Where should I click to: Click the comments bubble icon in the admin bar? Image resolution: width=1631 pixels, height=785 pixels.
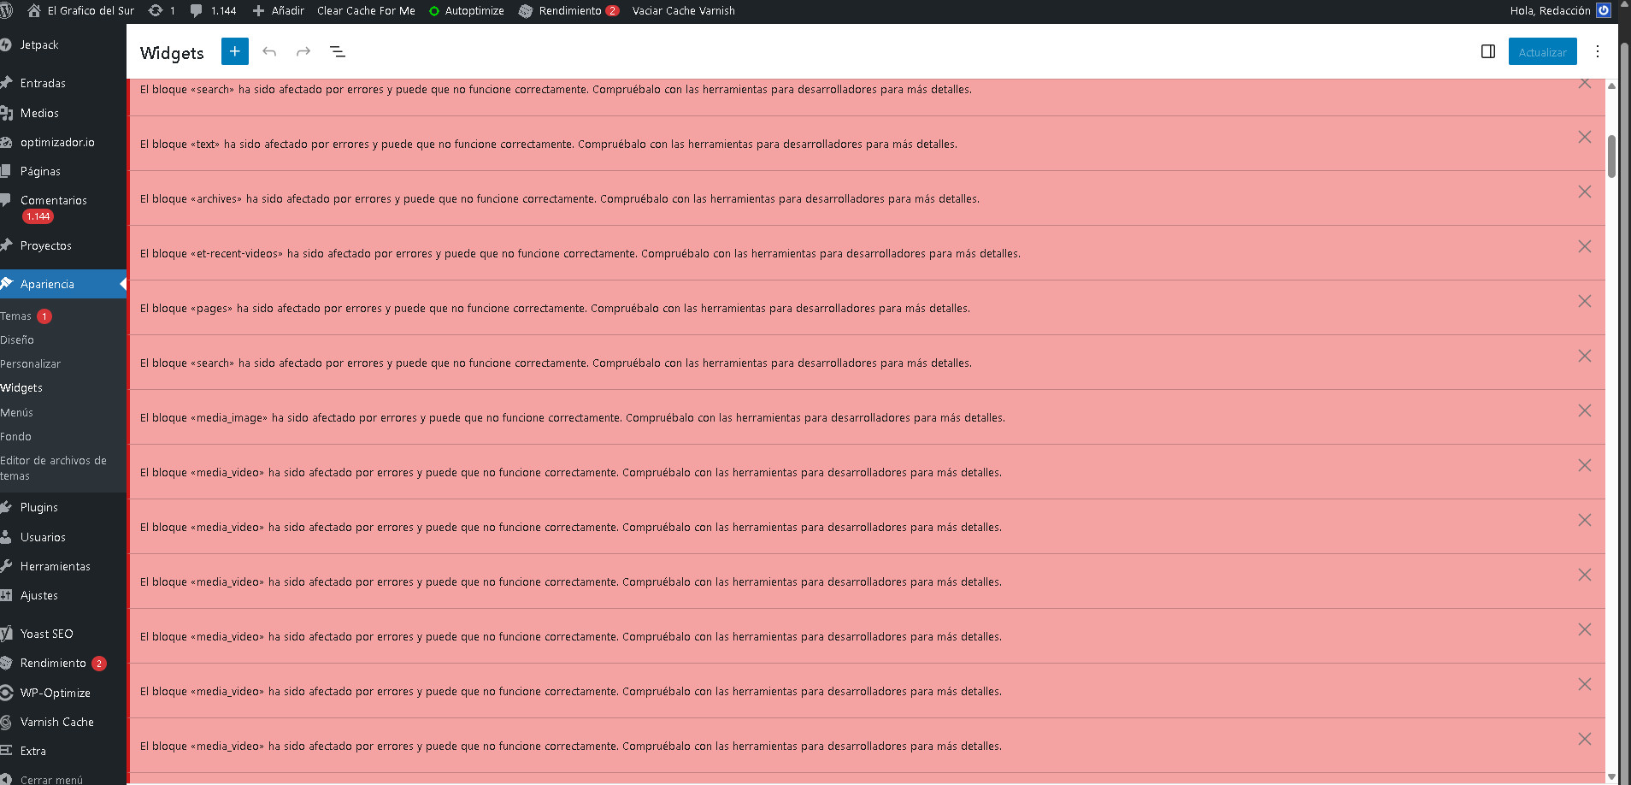point(197,11)
